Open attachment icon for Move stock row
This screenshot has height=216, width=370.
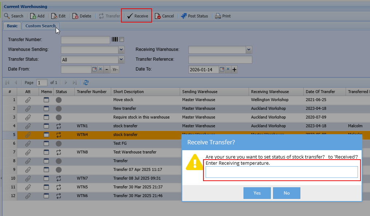point(28,100)
